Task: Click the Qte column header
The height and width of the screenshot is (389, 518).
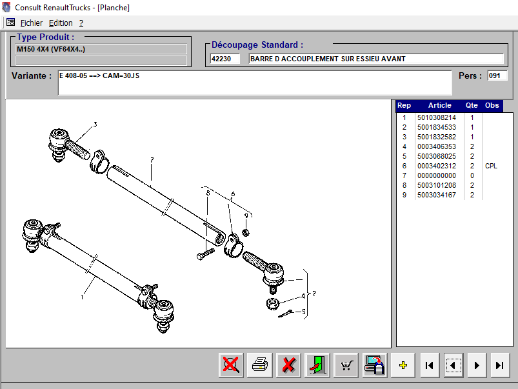Action: [x=472, y=106]
